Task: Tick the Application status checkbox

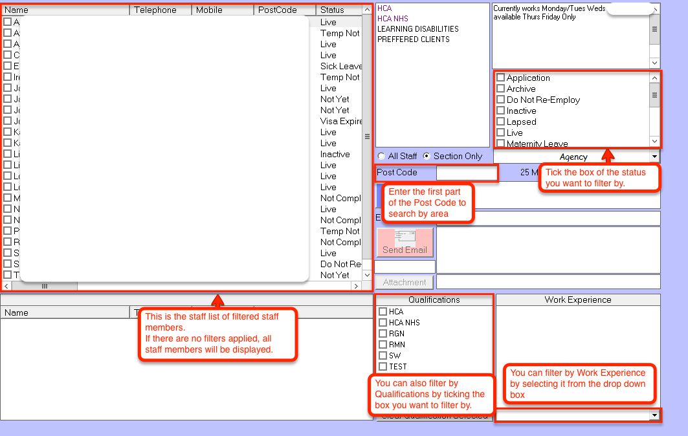Action: tap(500, 78)
